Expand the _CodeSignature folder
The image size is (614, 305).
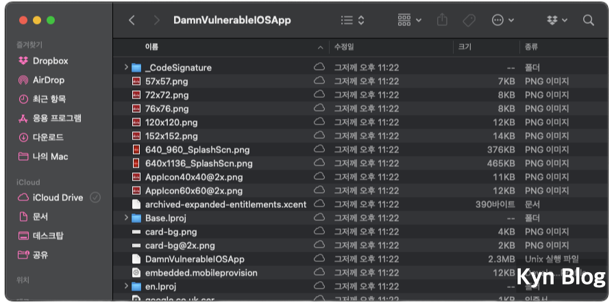click(x=126, y=67)
